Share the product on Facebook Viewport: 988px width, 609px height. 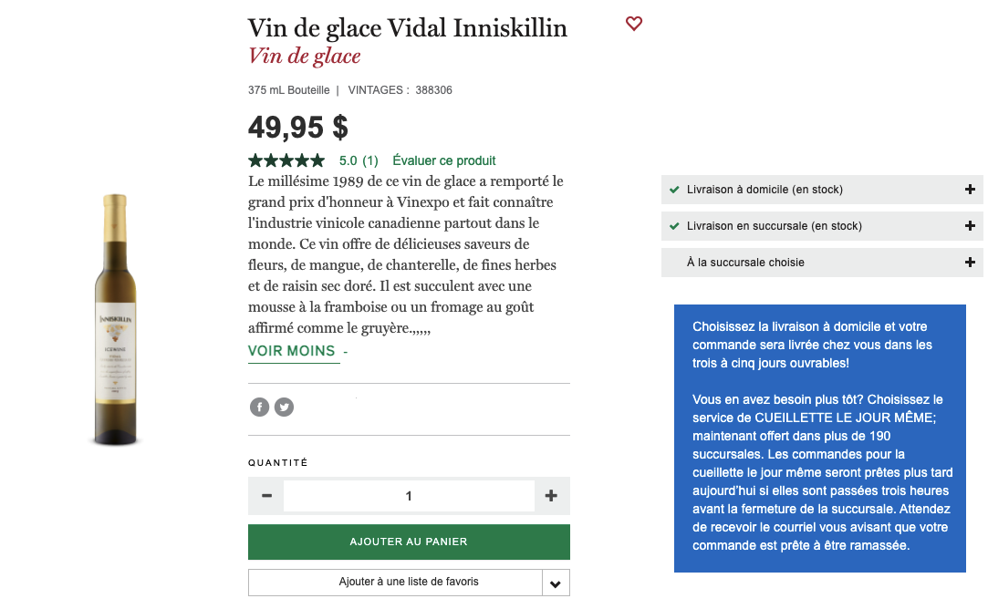click(x=259, y=407)
